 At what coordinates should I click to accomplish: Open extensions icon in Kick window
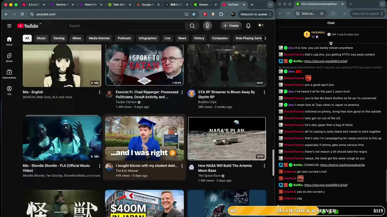click(333, 14)
